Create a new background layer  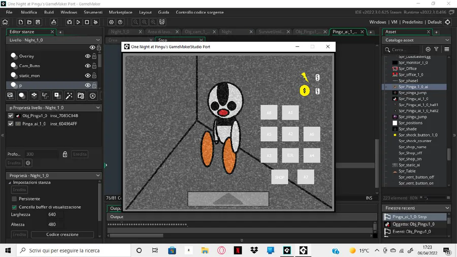tap(10, 95)
